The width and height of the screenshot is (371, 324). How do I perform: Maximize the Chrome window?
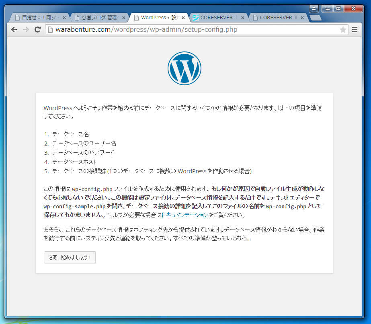click(x=338, y=9)
